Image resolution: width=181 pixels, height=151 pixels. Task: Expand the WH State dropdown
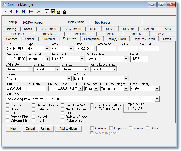(30, 69)
